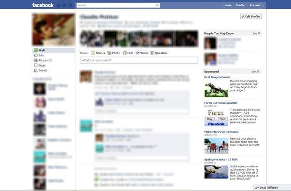Open last photo in profile photo strip
Viewport: 291px width, 191px height.
[x=186, y=39]
